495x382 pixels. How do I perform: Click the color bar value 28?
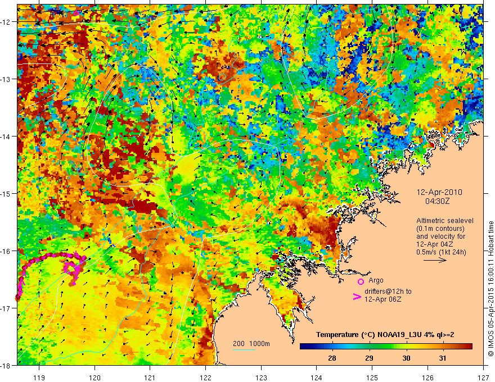332,358
